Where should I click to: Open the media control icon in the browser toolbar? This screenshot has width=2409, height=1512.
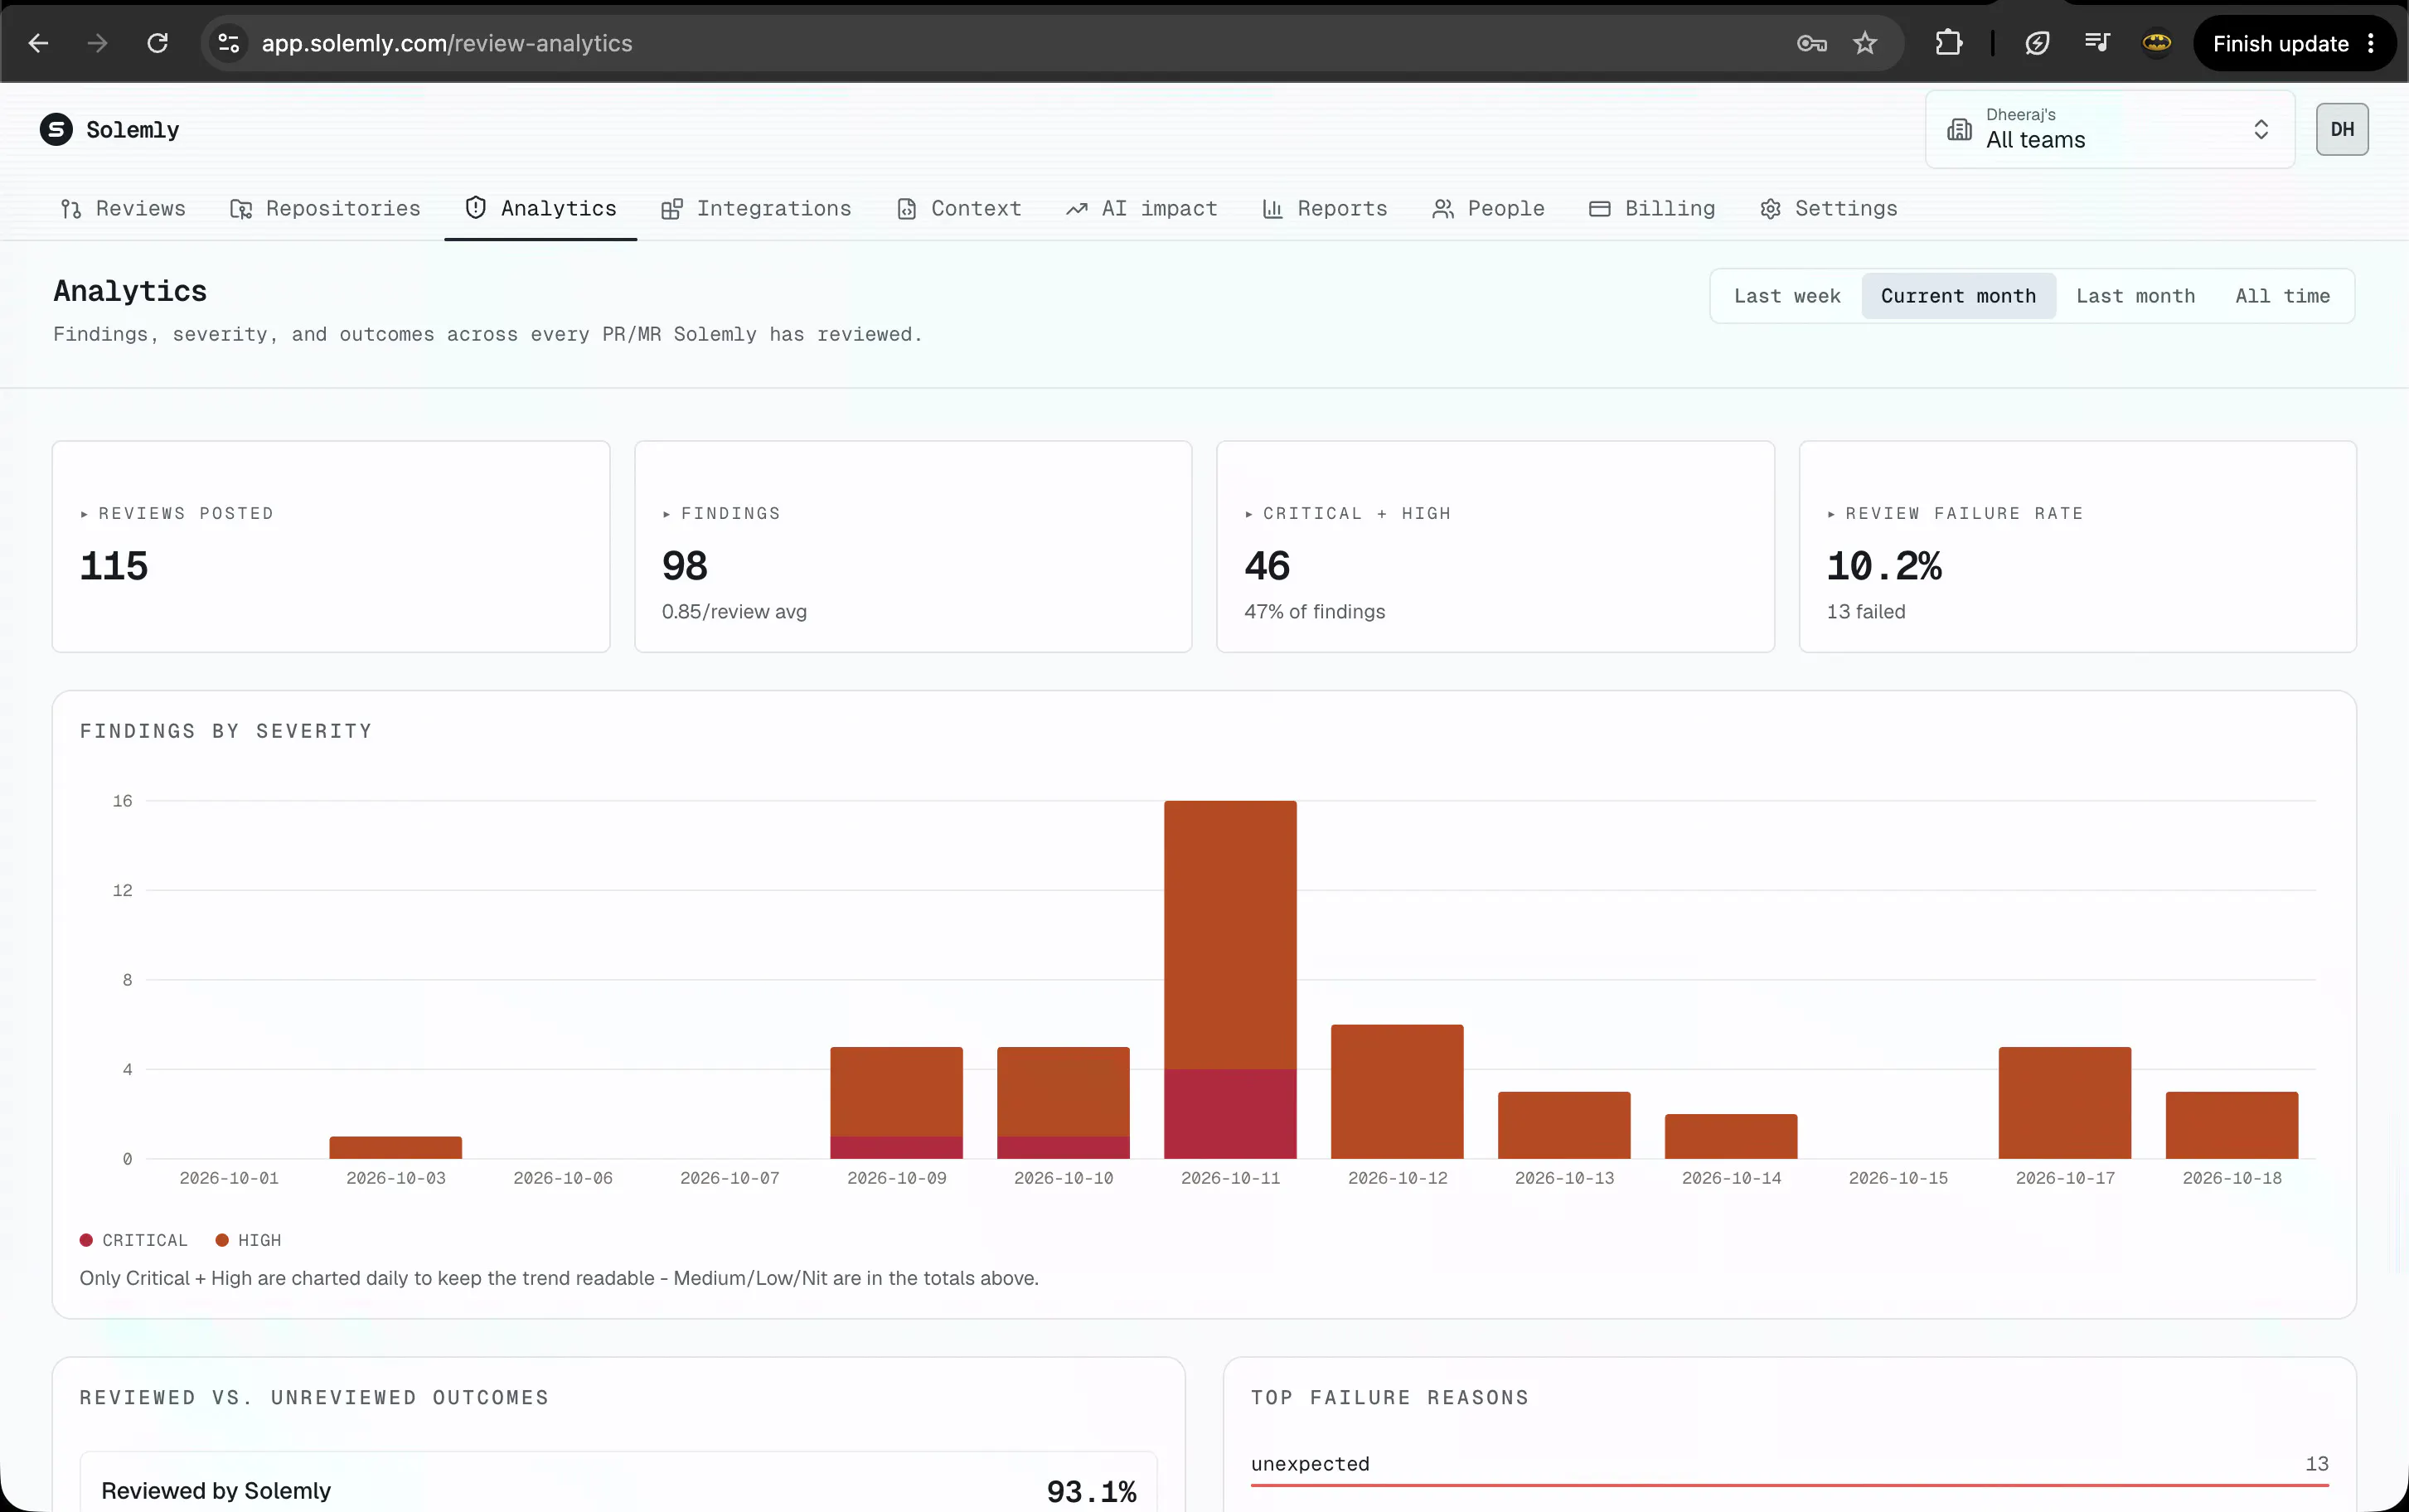click(x=2097, y=43)
